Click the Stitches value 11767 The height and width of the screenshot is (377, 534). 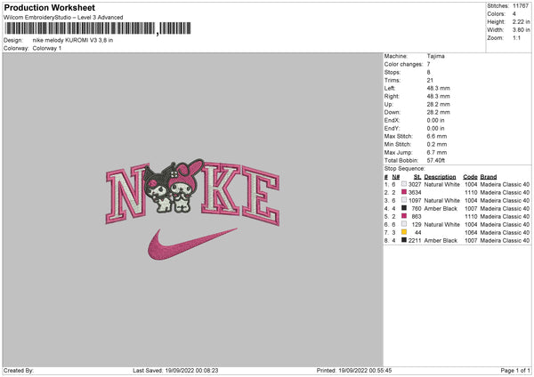521,6
